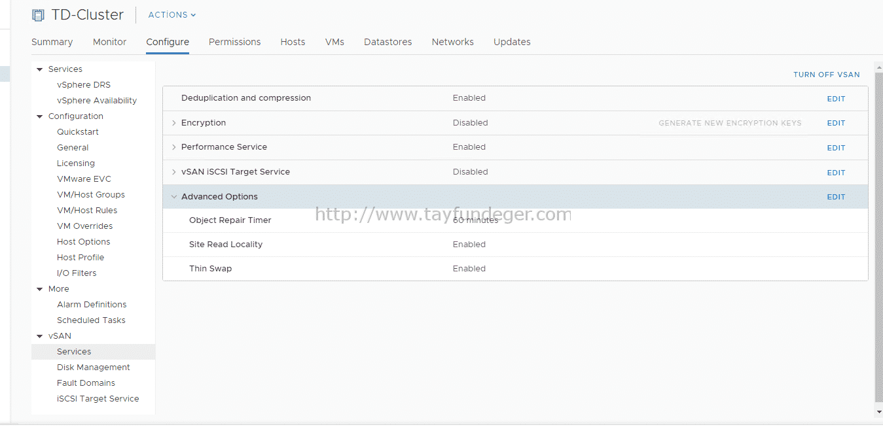883x427 pixels.
Task: Click the Site Read Locality label
Action: coord(226,245)
